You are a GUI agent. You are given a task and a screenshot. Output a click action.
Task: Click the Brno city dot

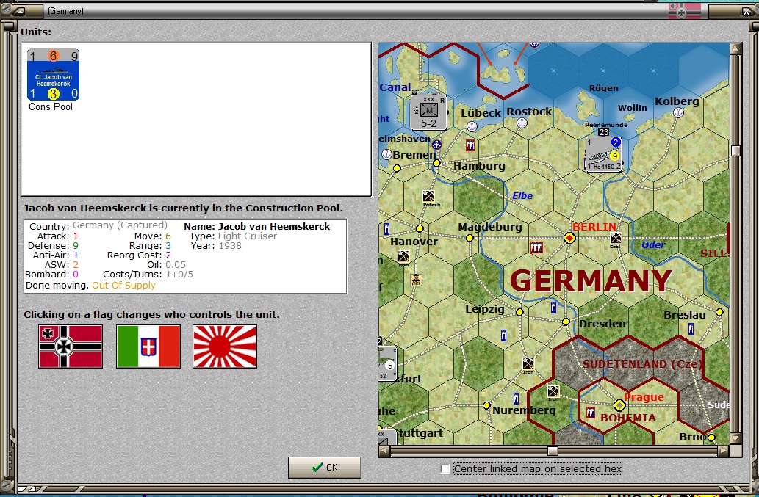point(711,438)
